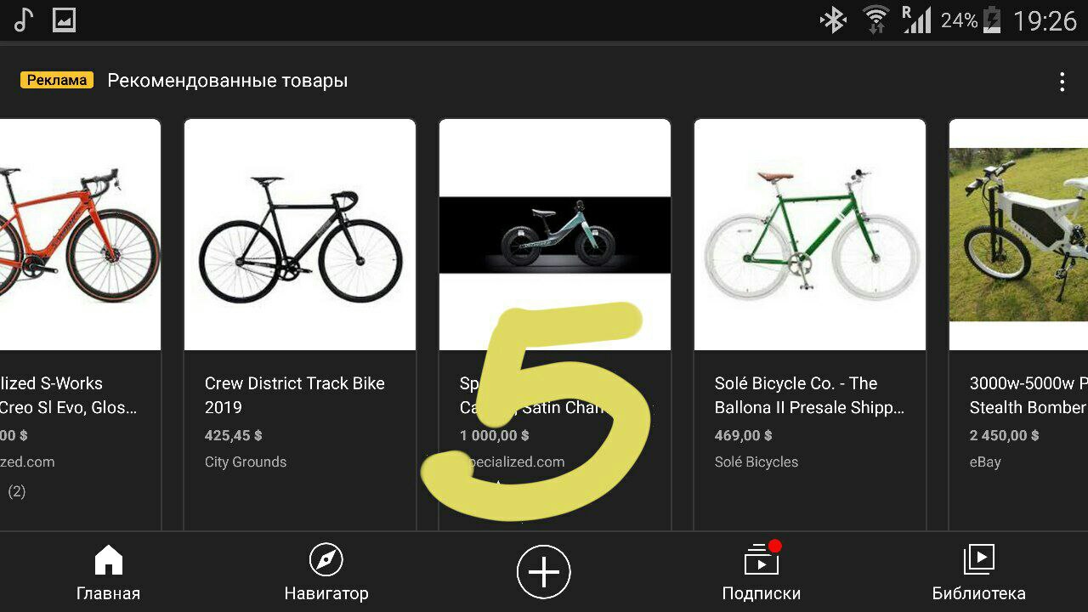Tap the Solé Bicycles seller name
Screen dimensions: 1088x612
[x=756, y=462]
